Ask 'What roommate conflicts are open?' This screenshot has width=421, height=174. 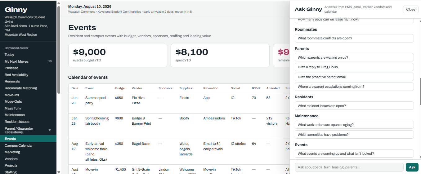click(x=354, y=38)
